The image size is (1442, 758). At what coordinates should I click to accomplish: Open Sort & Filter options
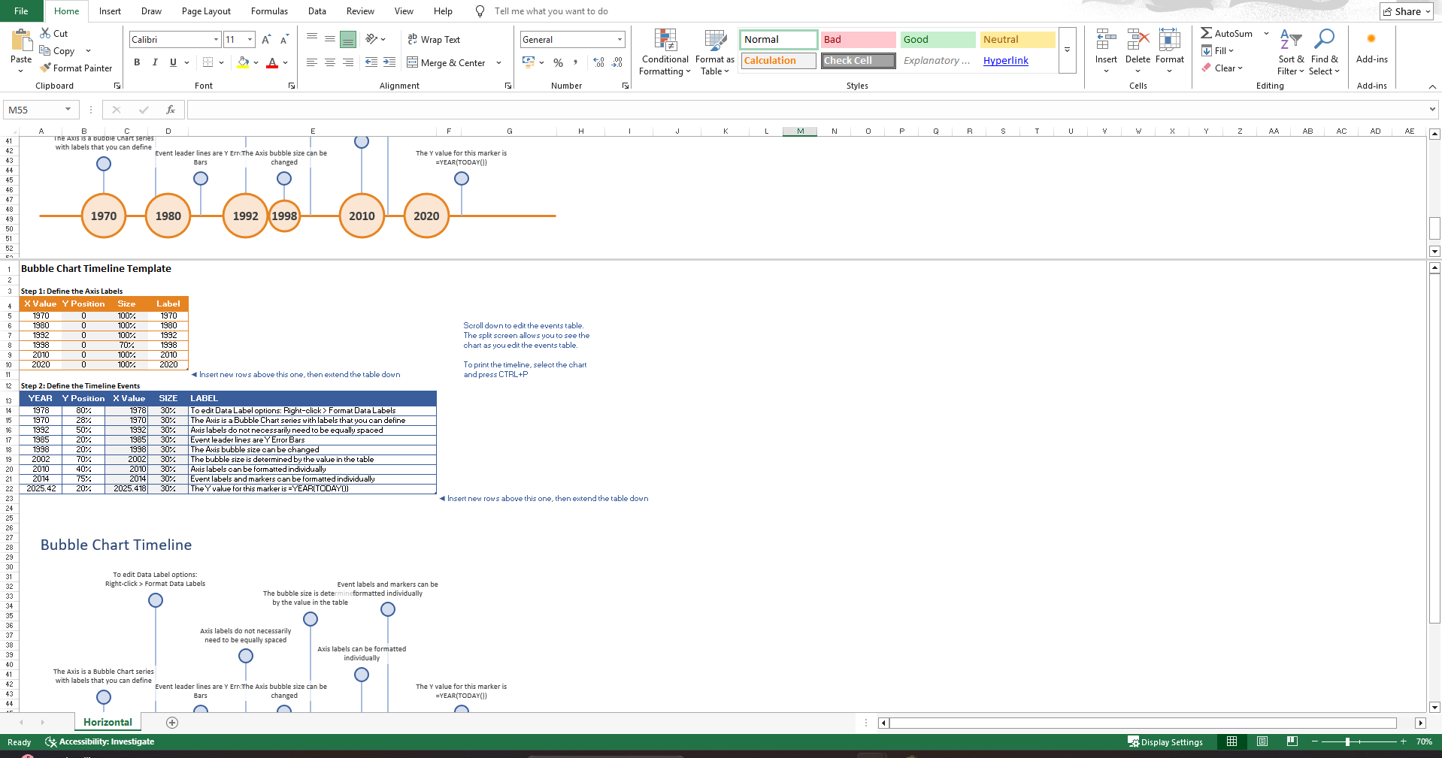click(1291, 53)
